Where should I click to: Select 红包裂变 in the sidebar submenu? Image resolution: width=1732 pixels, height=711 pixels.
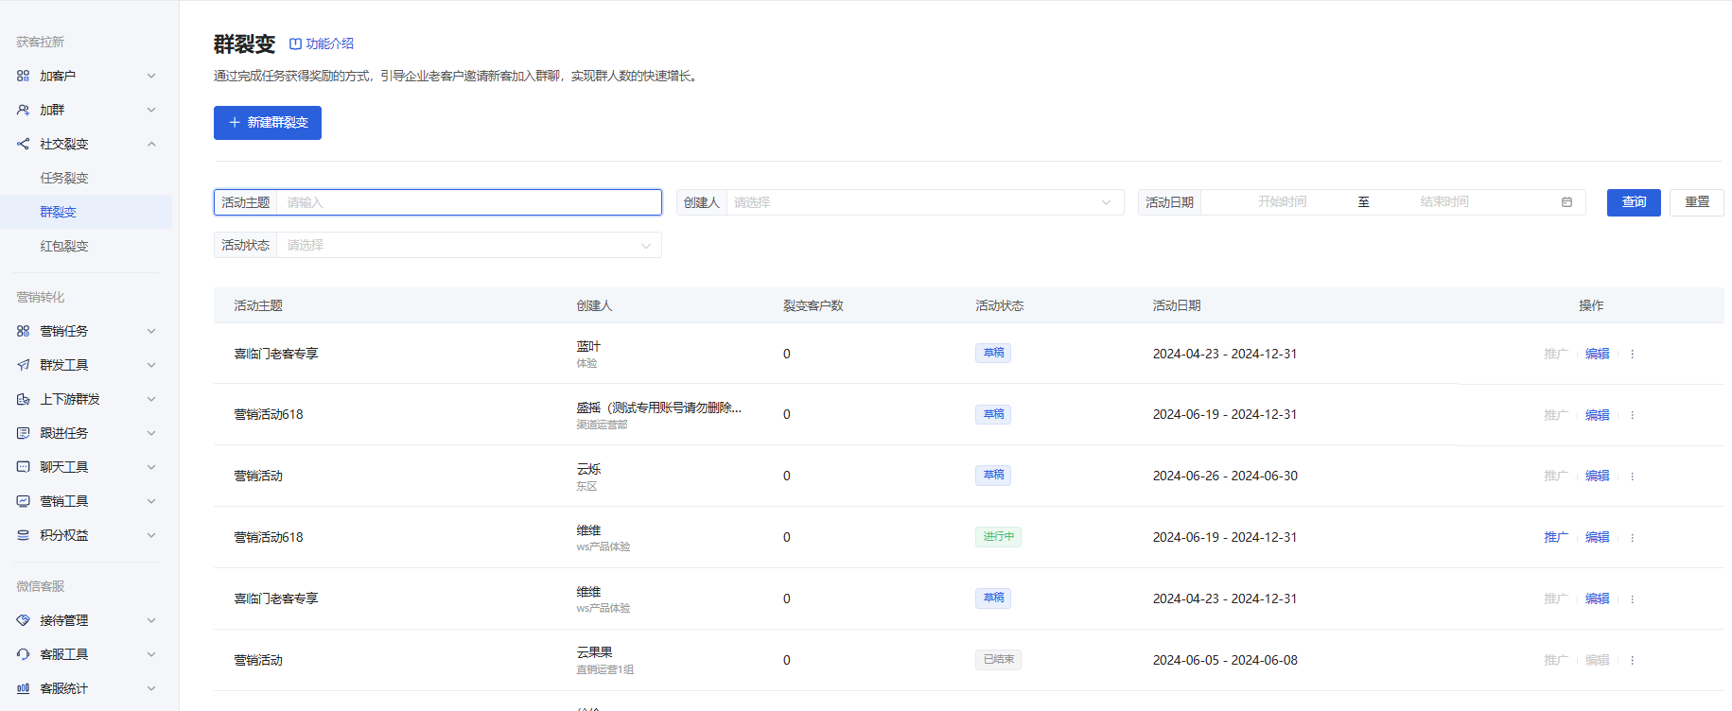[64, 246]
